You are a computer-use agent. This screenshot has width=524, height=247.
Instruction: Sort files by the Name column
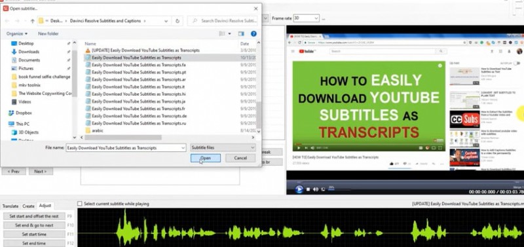[x=90, y=44]
